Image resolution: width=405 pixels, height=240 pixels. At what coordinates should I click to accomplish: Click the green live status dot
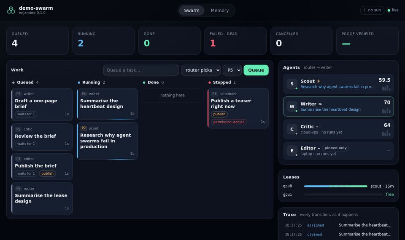[x=389, y=10]
